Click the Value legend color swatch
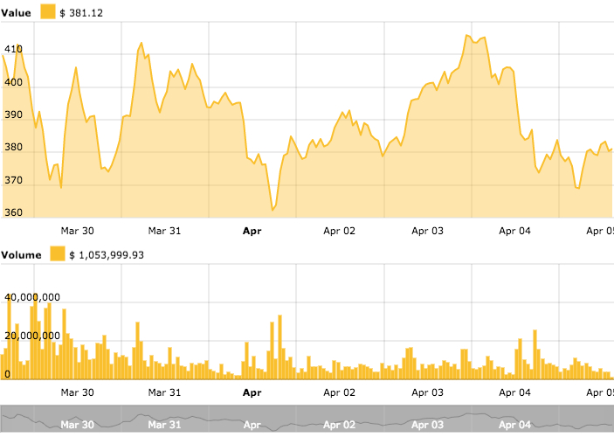Screen dimensions: 614x437 pos(48,11)
